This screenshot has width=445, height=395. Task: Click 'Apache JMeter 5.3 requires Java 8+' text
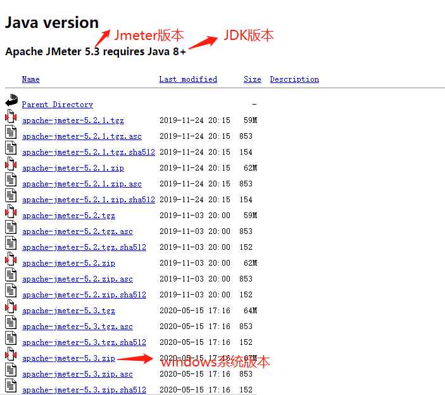pos(96,52)
